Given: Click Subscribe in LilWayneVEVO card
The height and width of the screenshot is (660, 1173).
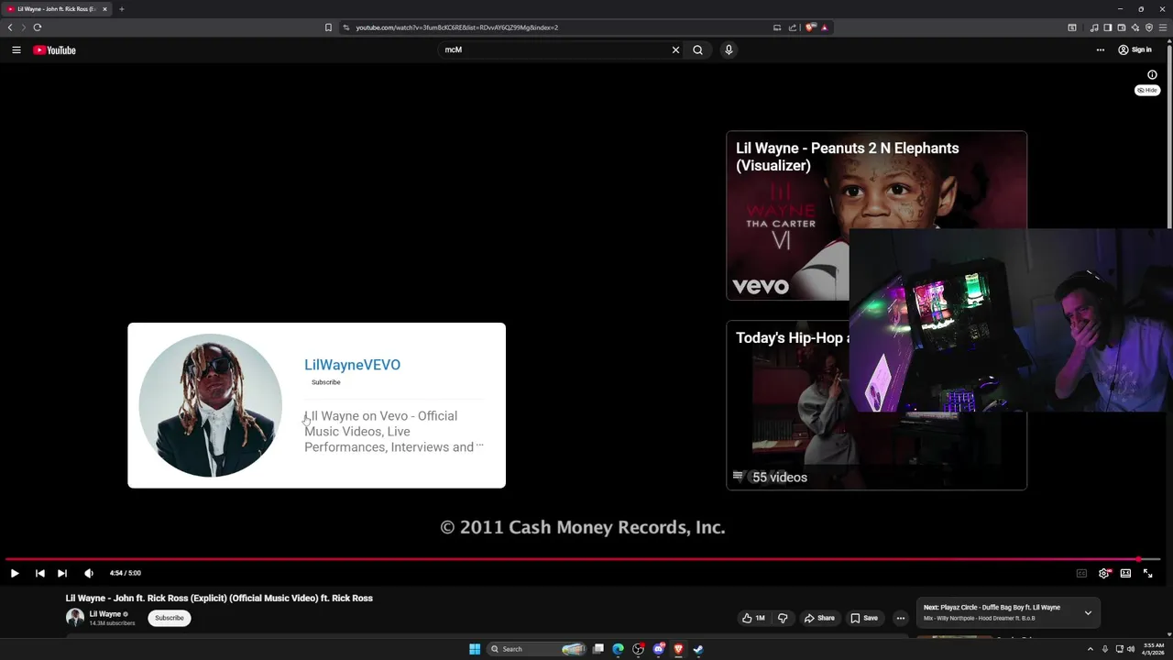Looking at the screenshot, I should click(x=325, y=382).
